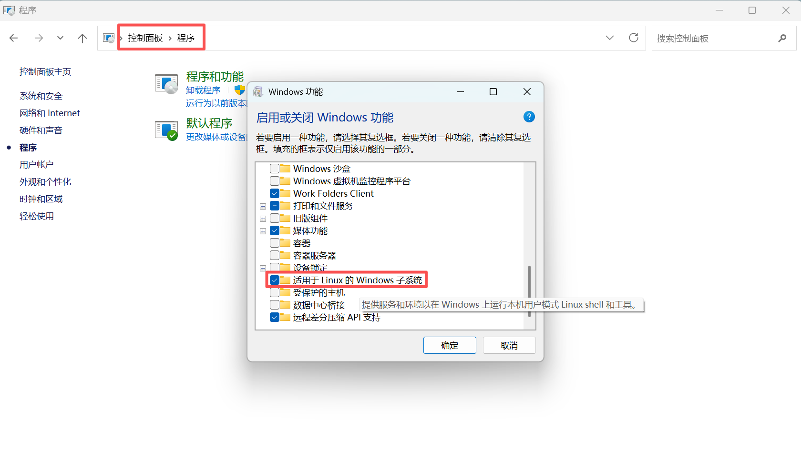The image size is (801, 450).
Task: Open the 默认程序 icon
Action: (166, 130)
